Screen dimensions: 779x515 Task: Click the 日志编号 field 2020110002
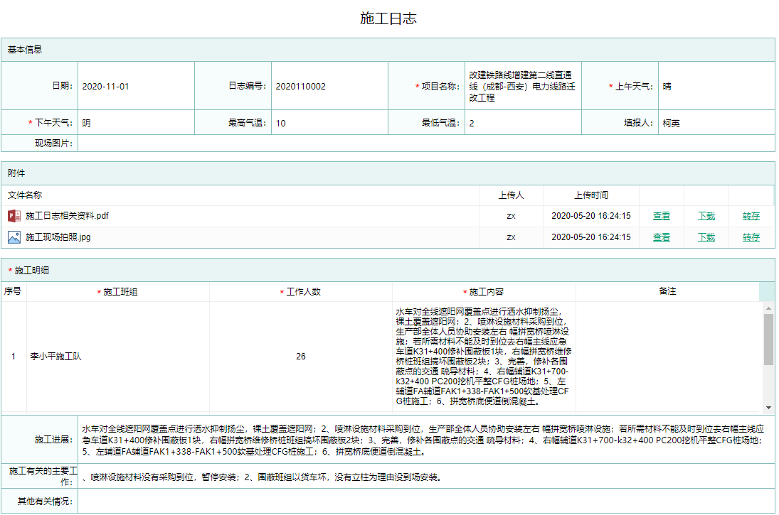(329, 87)
